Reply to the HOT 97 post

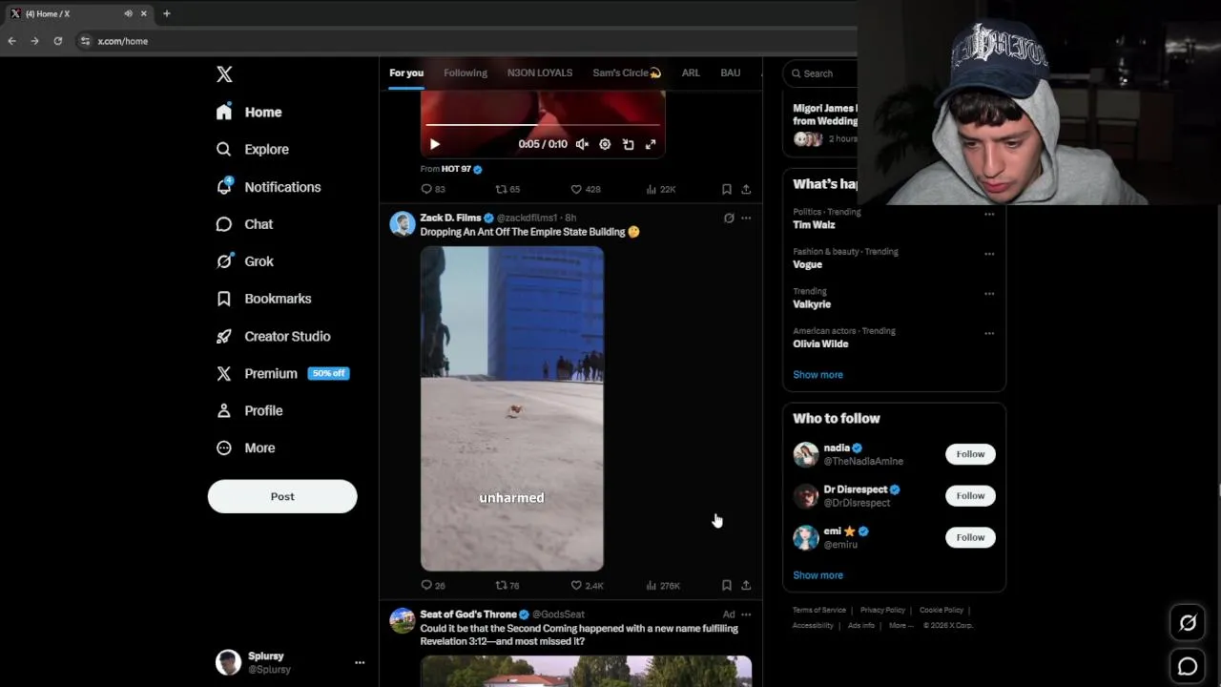click(433, 189)
